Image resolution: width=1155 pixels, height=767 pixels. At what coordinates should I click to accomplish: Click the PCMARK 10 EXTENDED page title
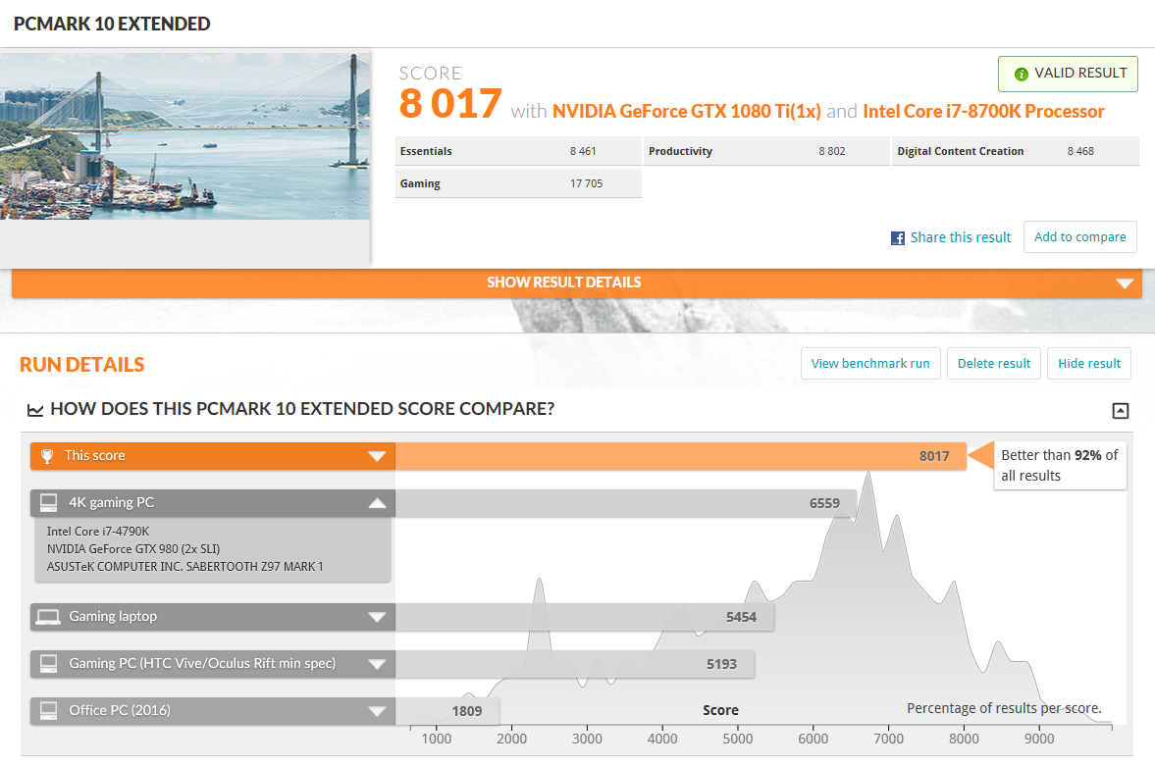112,24
